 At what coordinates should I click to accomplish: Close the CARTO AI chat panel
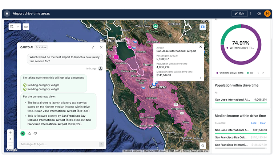click(x=101, y=47)
